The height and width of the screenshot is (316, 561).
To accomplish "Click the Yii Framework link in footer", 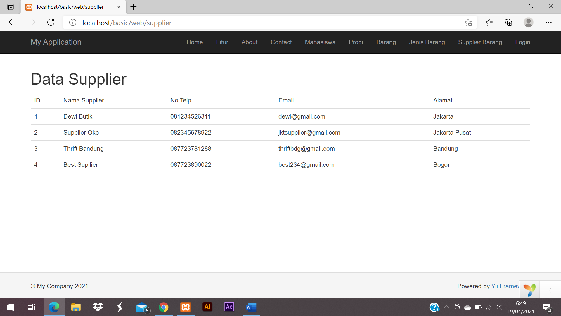I will tap(505, 286).
